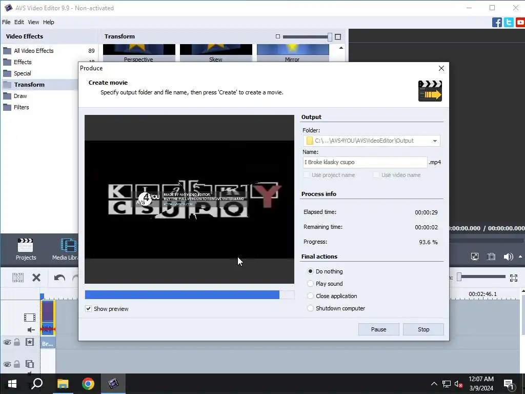
Task: Adjust the thumbnail size slider
Action: pos(330,37)
